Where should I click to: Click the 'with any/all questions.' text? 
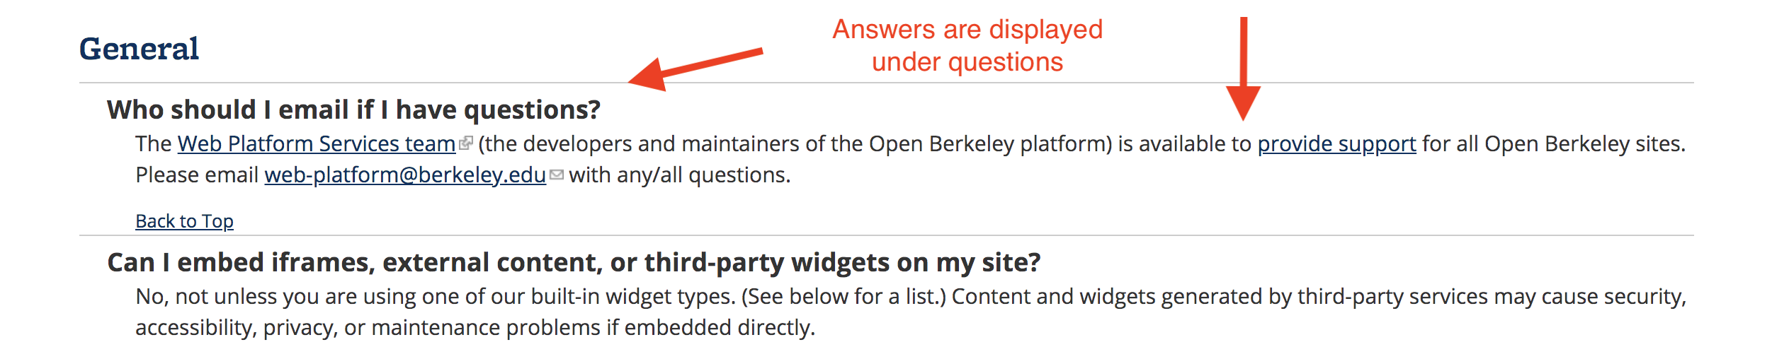click(680, 175)
